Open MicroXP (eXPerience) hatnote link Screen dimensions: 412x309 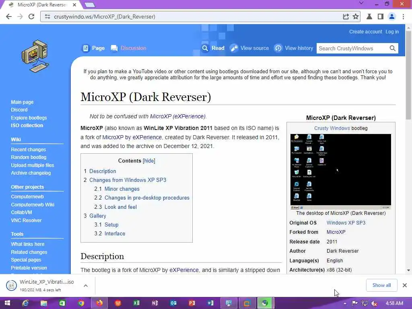[177, 116]
